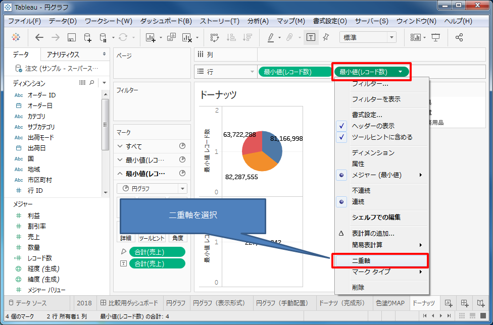The image size is (493, 325).
Task: Click the ツールヒント marks card button
Action: coord(152,238)
